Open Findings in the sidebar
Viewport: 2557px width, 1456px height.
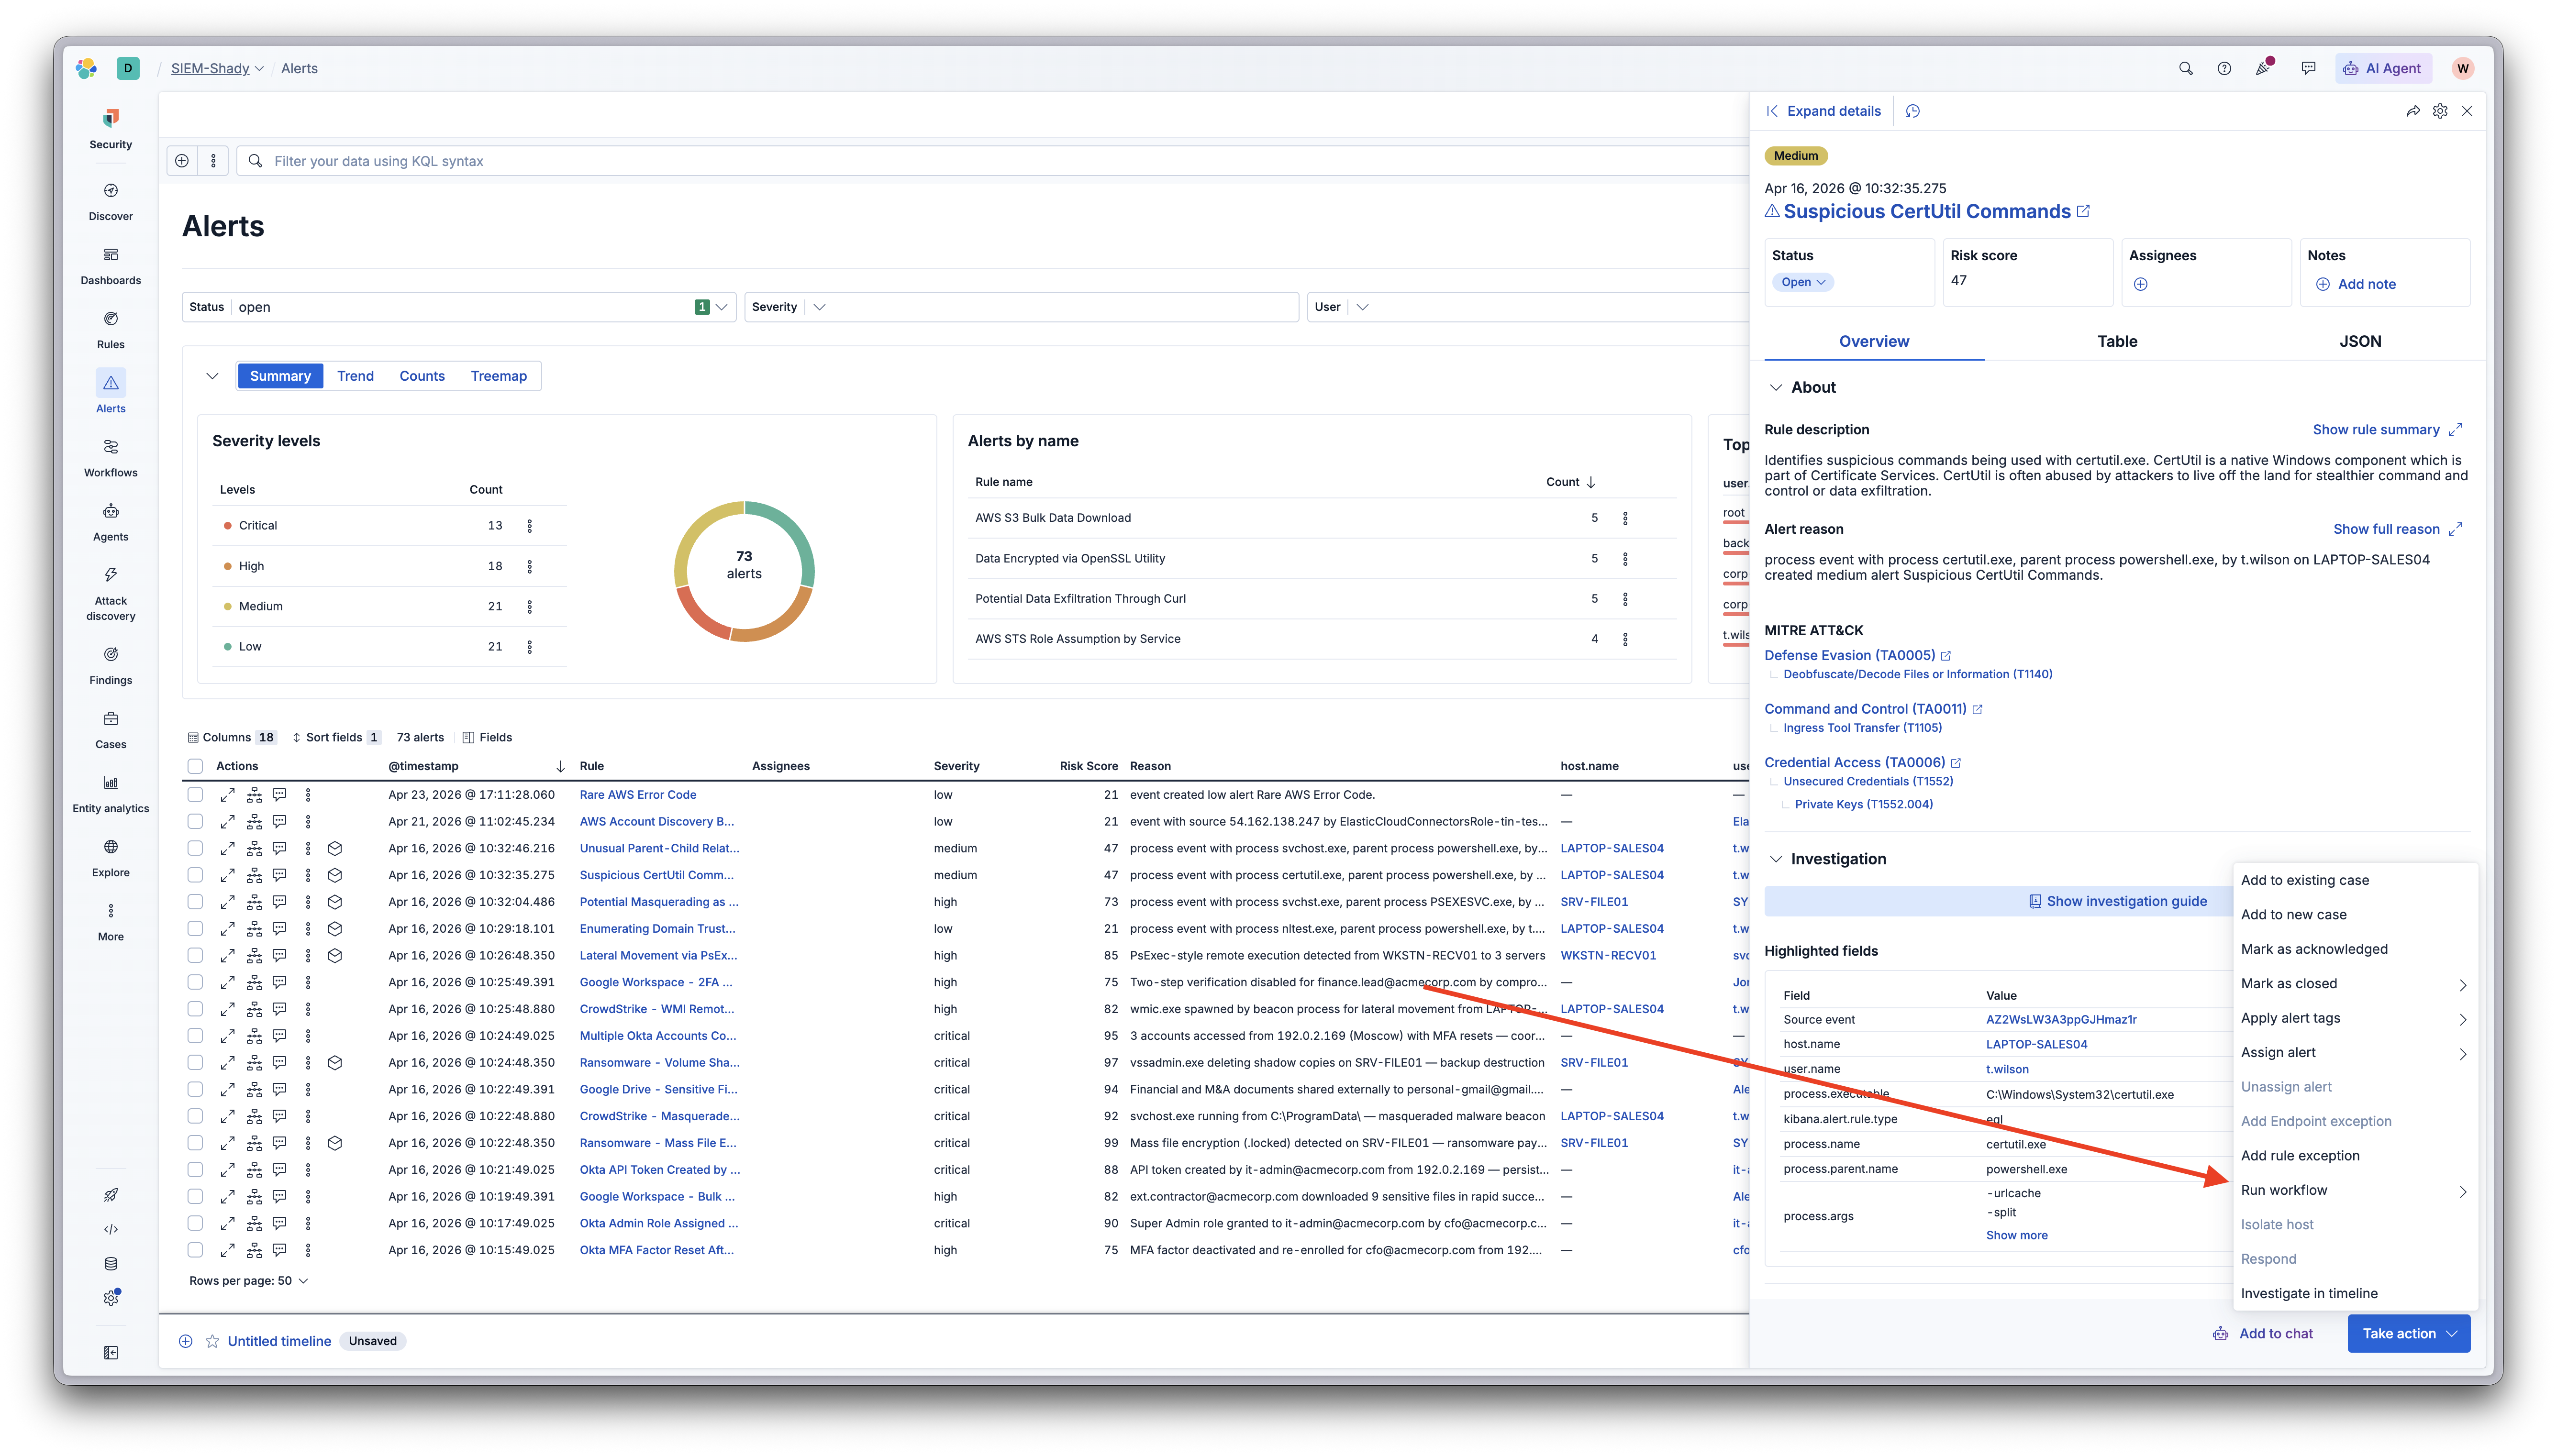pos(110,665)
